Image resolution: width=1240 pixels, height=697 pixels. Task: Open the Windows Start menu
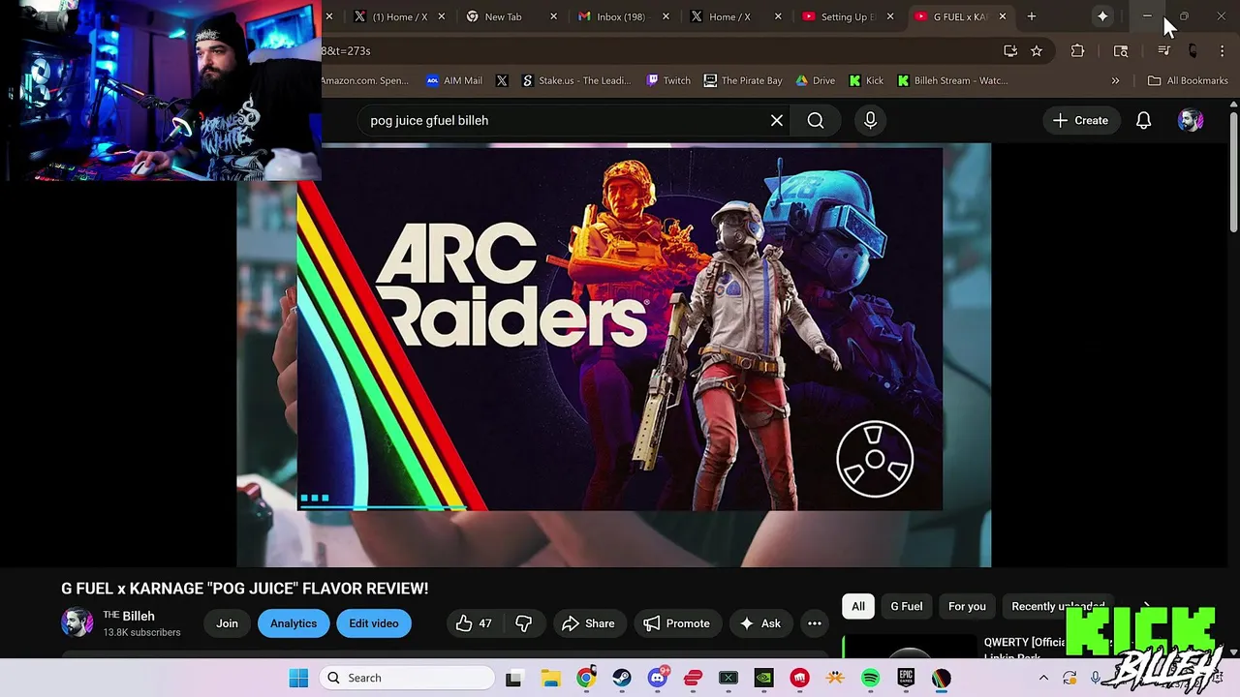pyautogui.click(x=298, y=678)
